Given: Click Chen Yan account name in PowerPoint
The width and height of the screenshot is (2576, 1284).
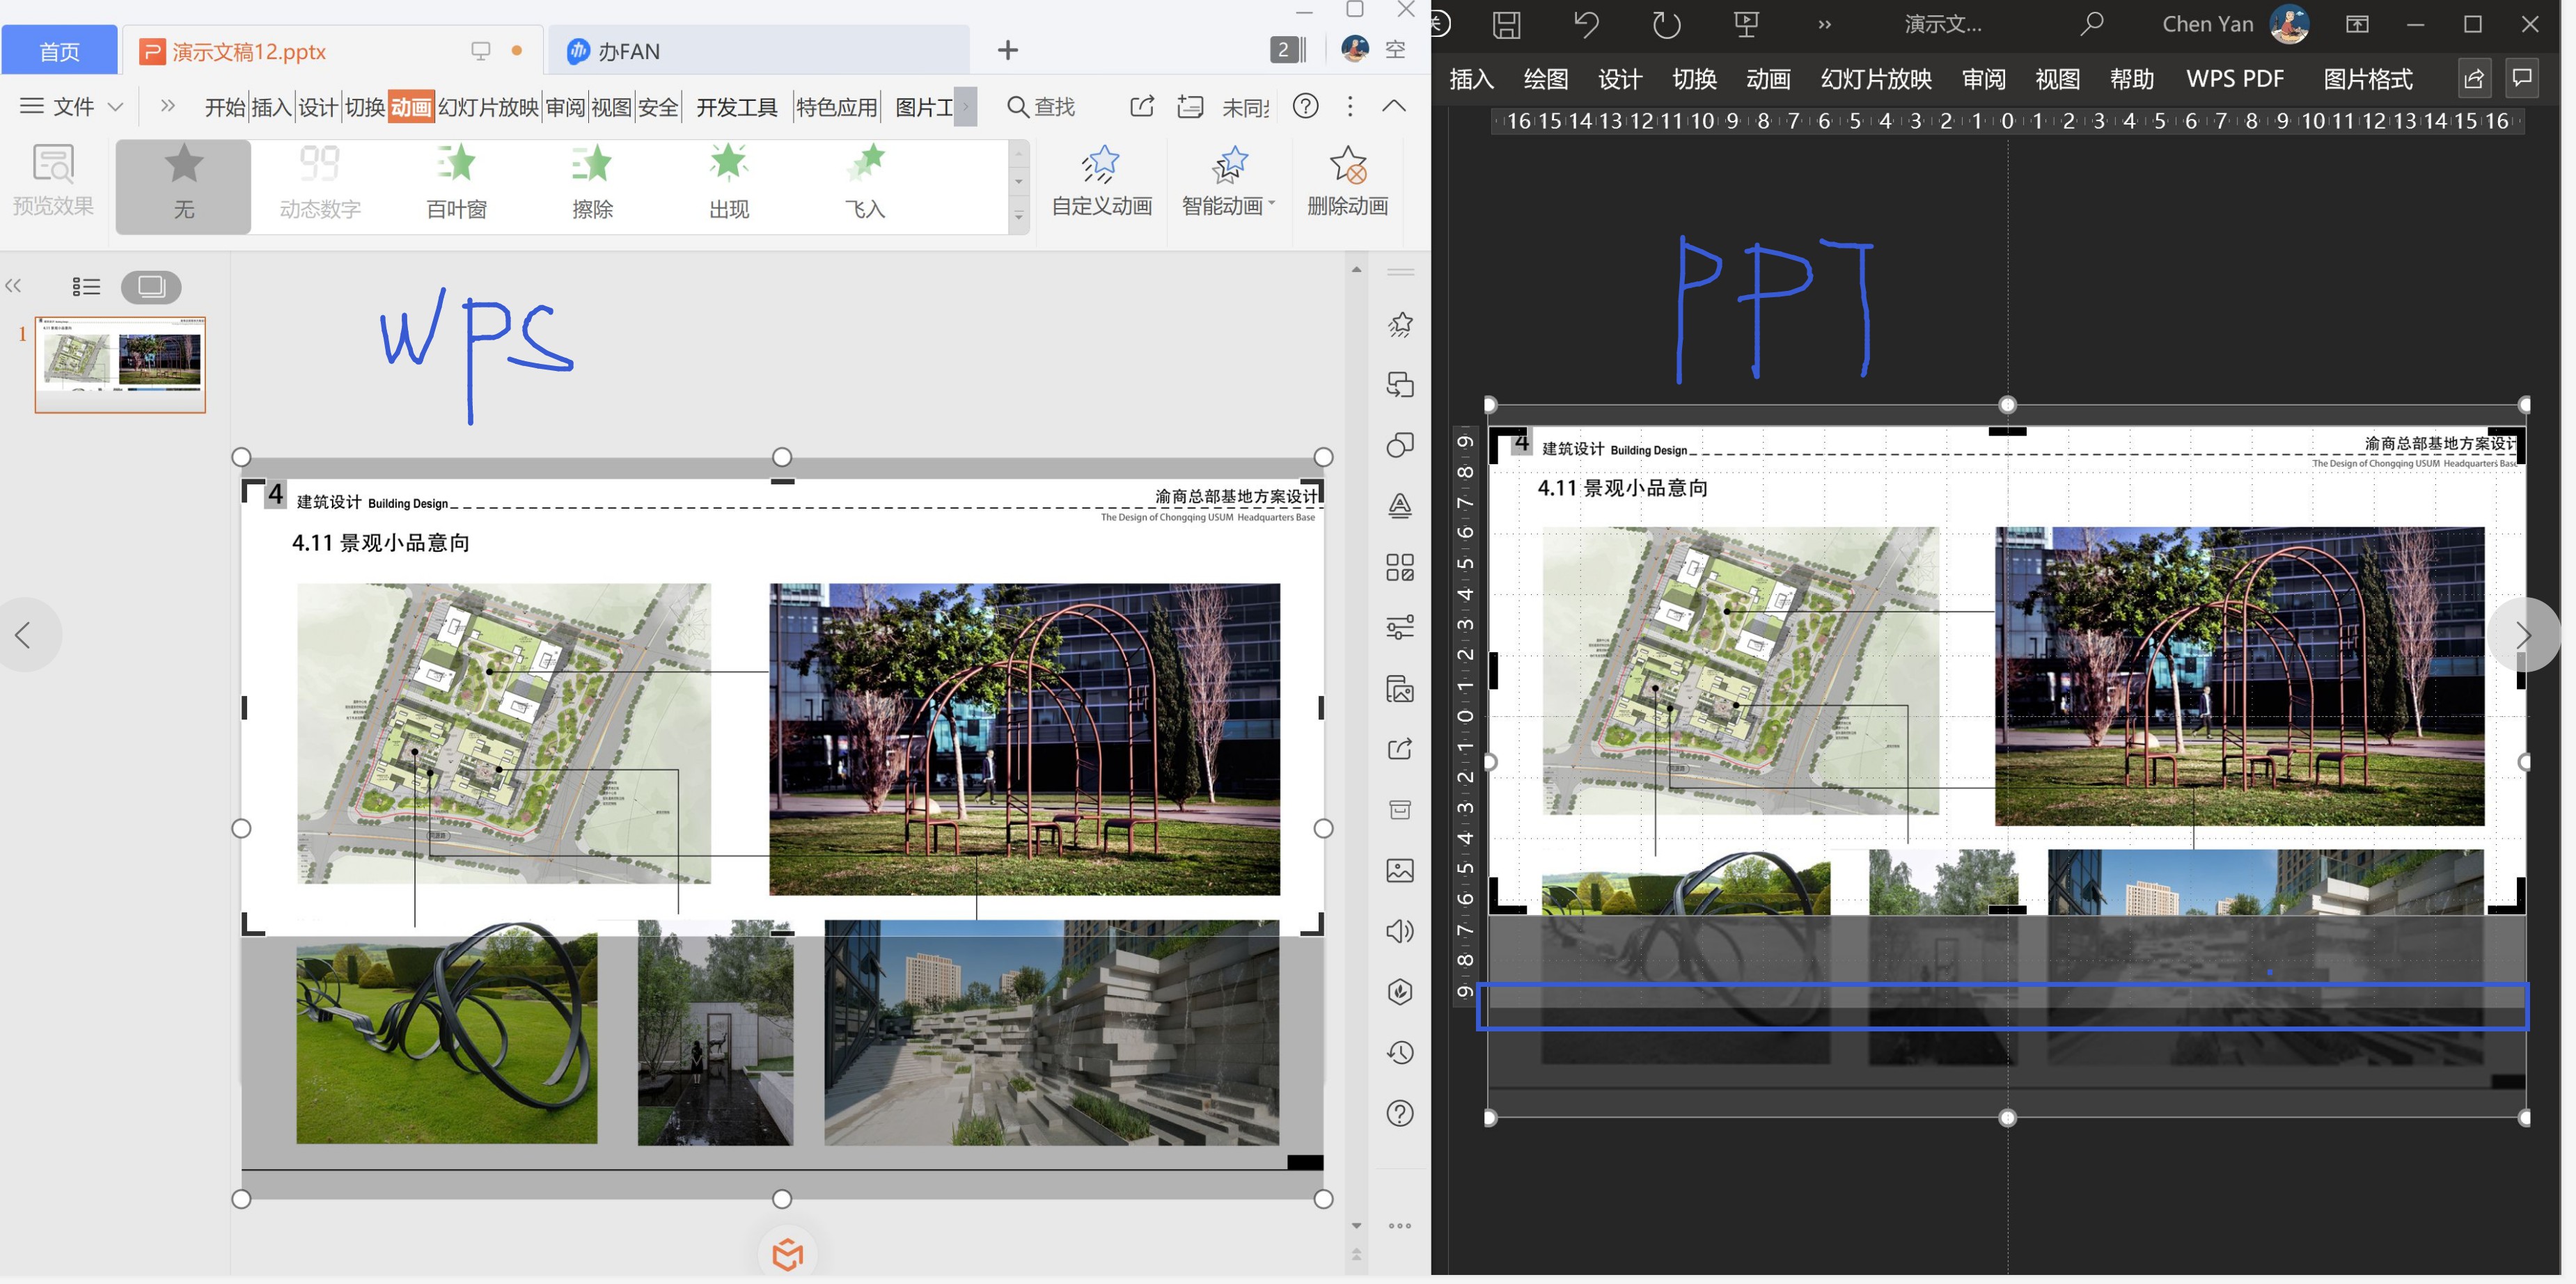Looking at the screenshot, I should pyautogui.click(x=2207, y=24).
